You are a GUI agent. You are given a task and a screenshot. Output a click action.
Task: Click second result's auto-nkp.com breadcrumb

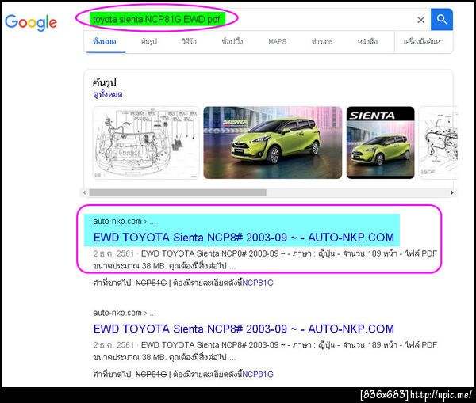(x=125, y=313)
